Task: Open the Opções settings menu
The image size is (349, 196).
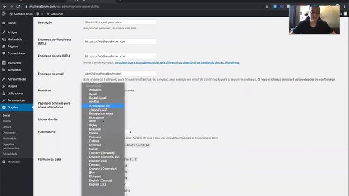Action: point(16,107)
